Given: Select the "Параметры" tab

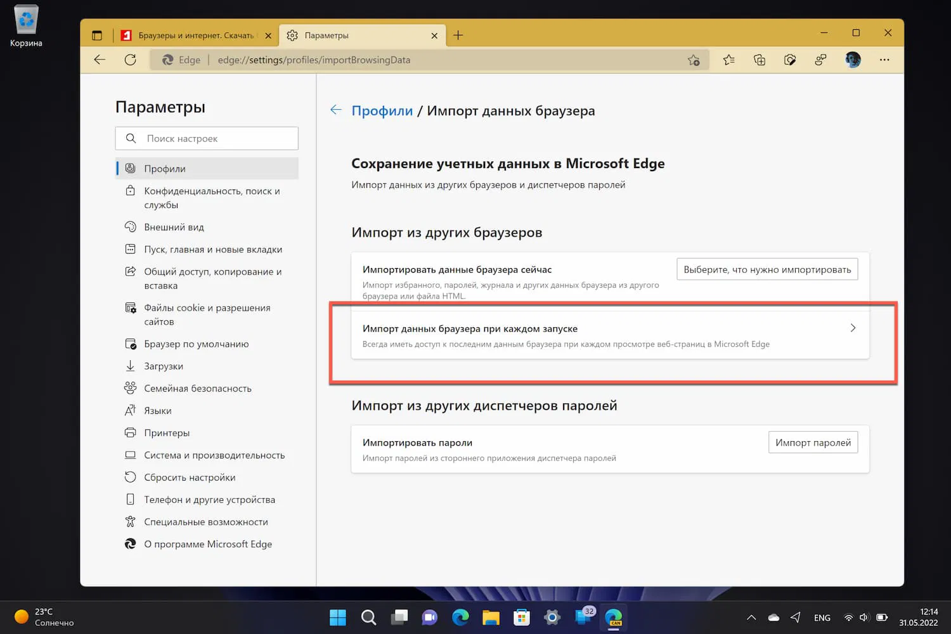Looking at the screenshot, I should click(x=362, y=36).
